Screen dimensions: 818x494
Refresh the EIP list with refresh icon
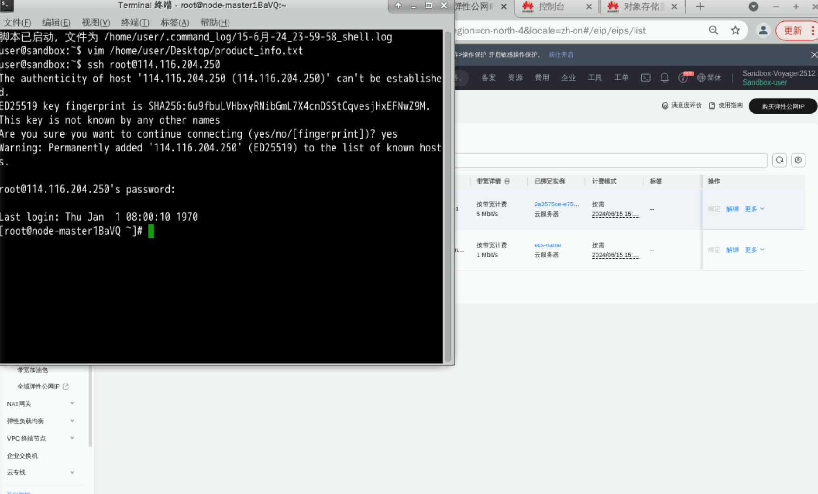(x=779, y=160)
